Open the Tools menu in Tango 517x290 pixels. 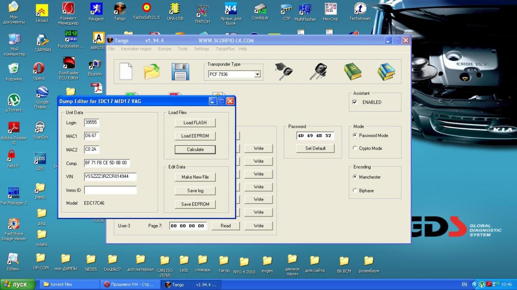(x=183, y=49)
